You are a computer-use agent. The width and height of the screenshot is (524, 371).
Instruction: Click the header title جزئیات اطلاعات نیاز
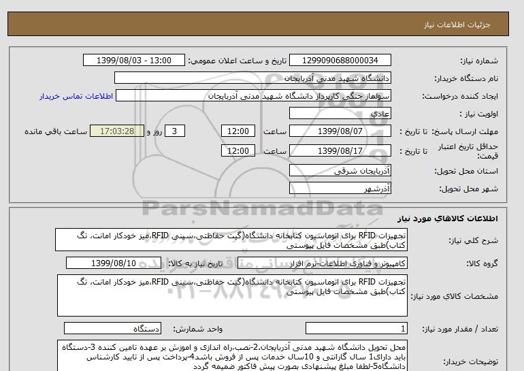457,25
